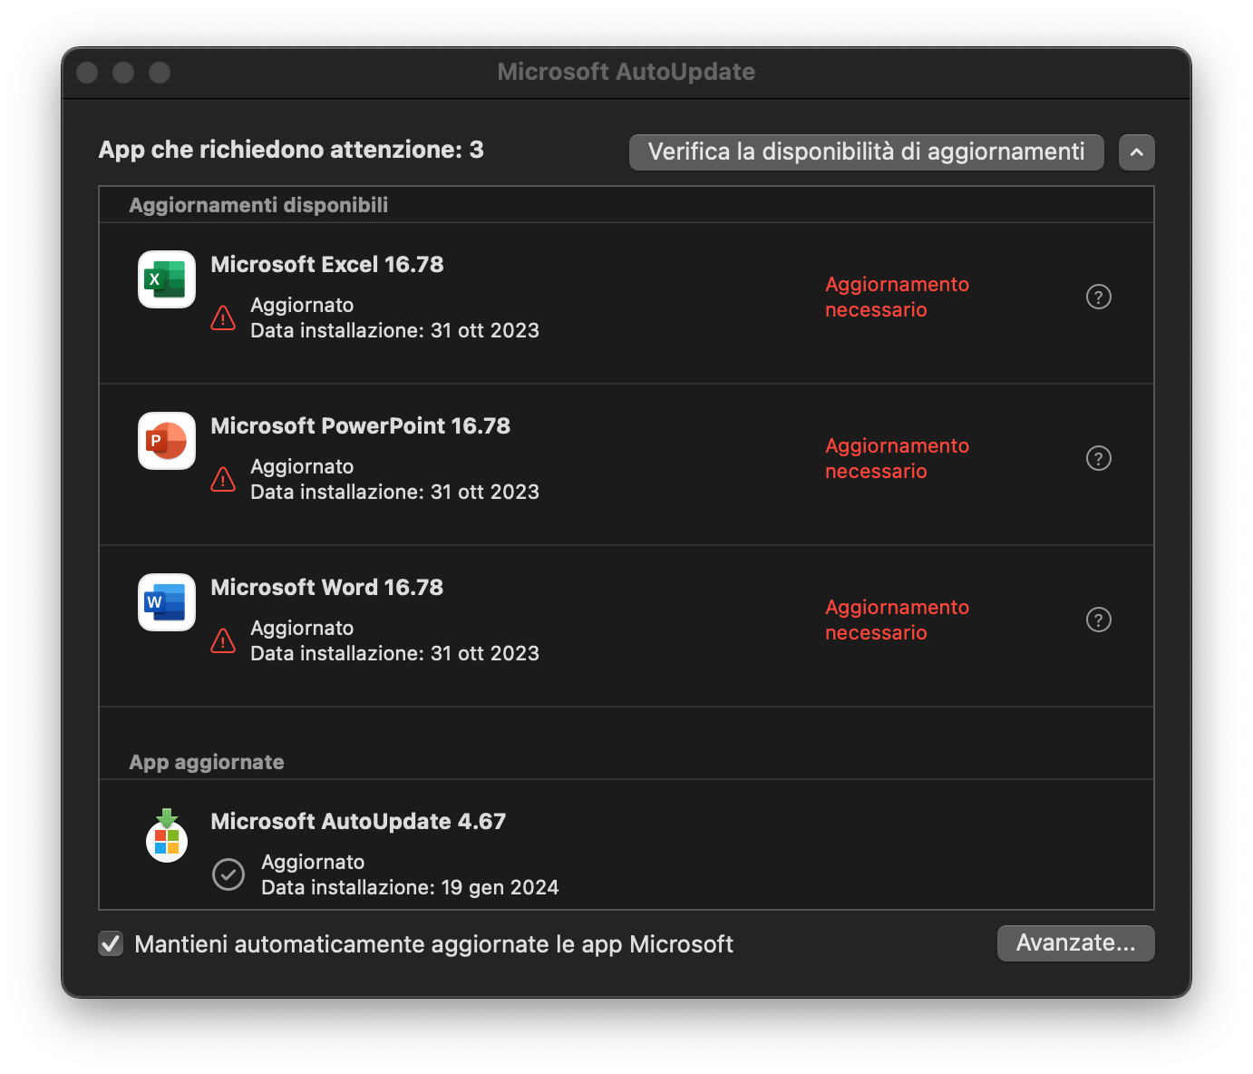Click the Microsoft Word app icon

(x=167, y=602)
